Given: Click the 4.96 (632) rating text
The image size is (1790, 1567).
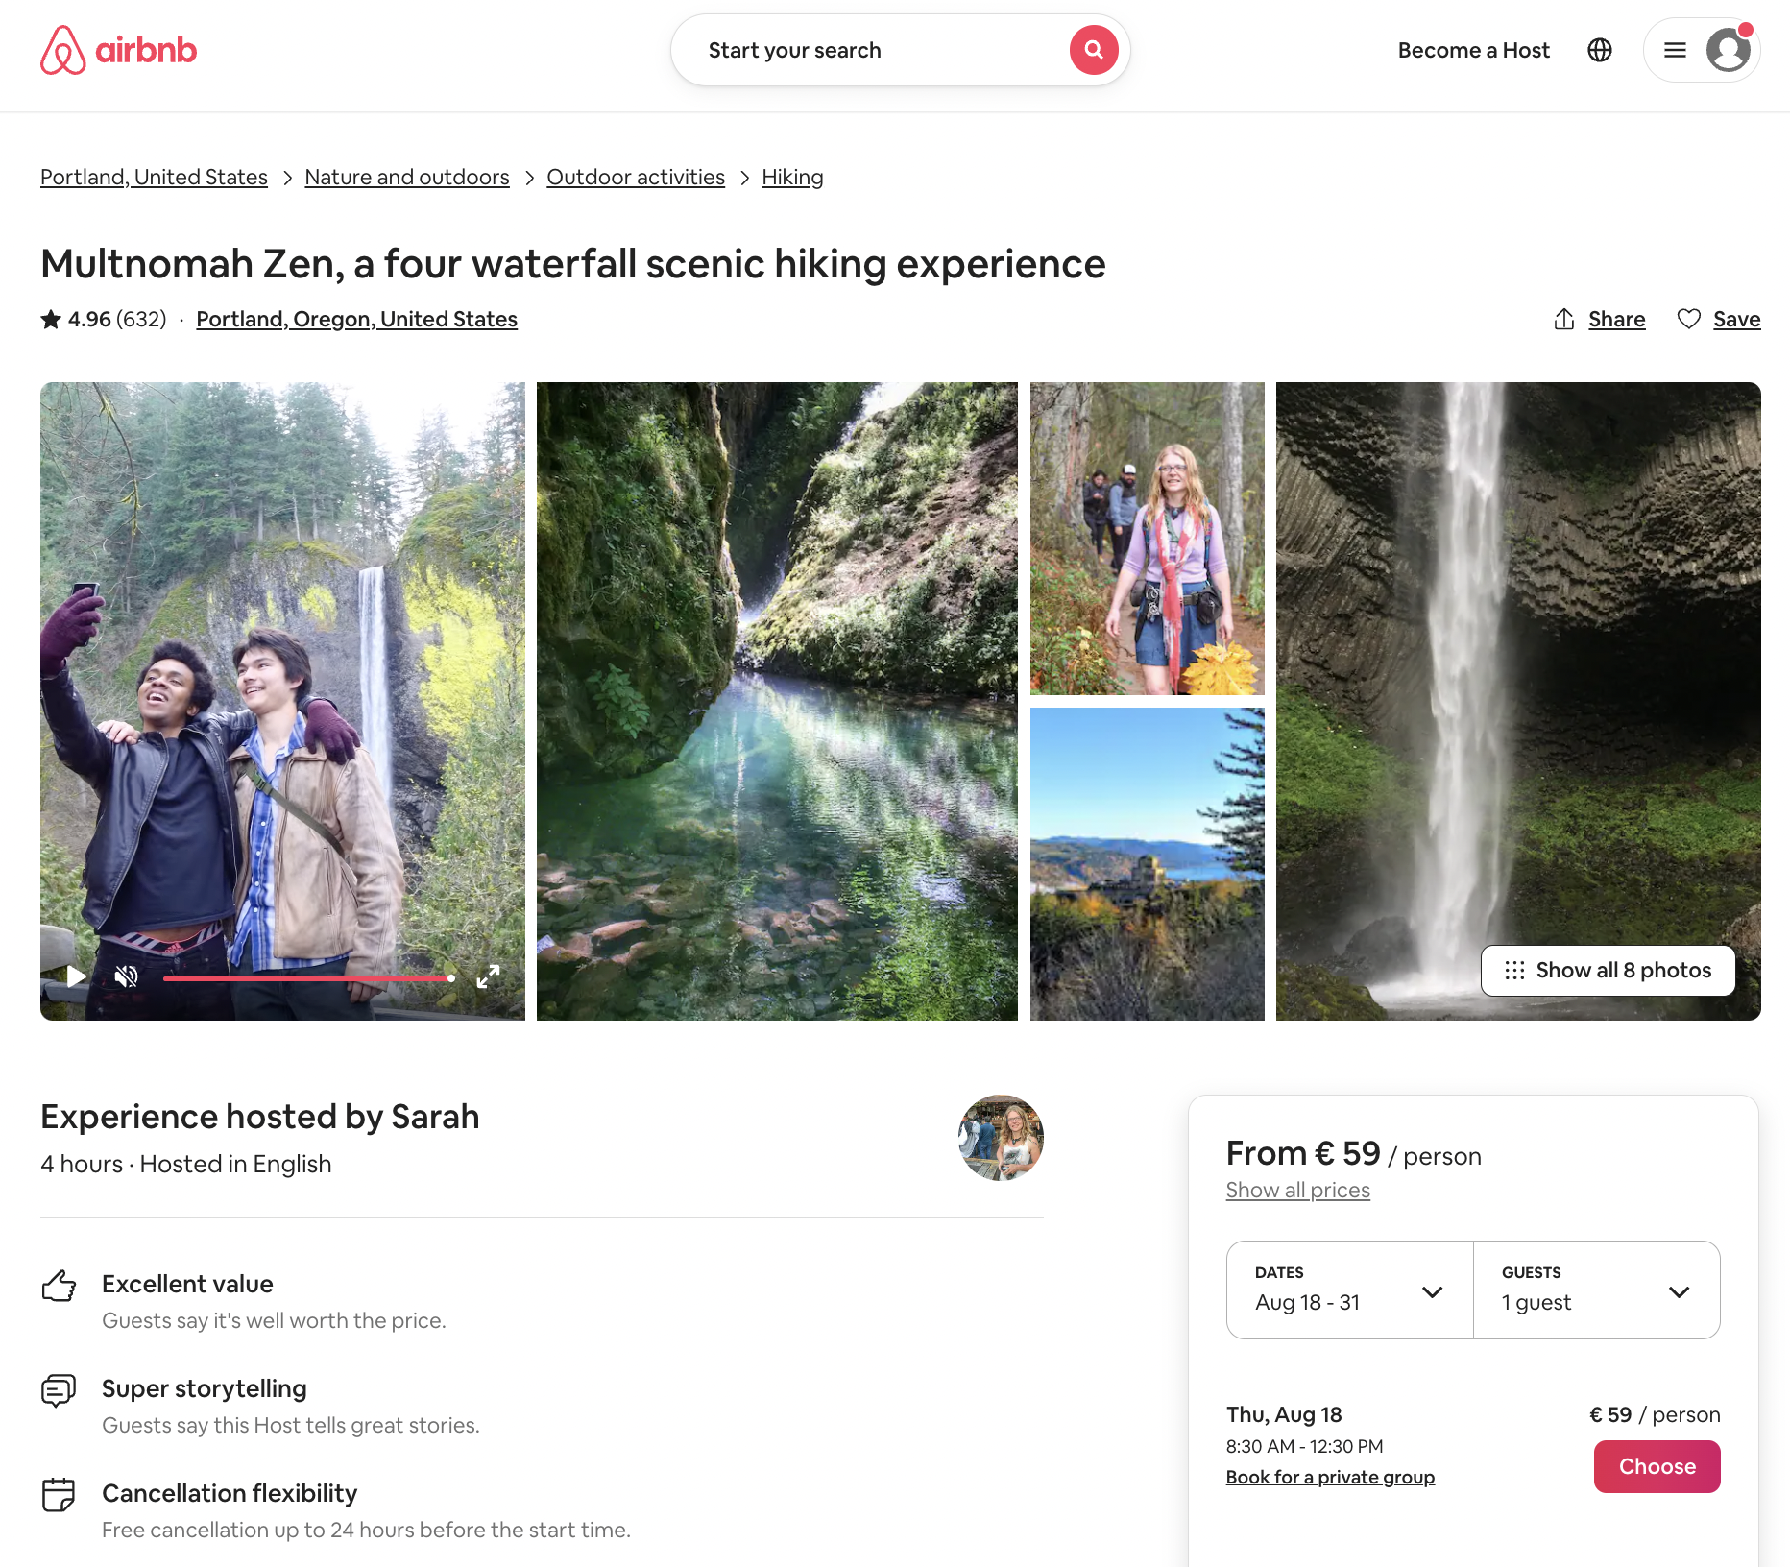Looking at the screenshot, I should tap(117, 319).
